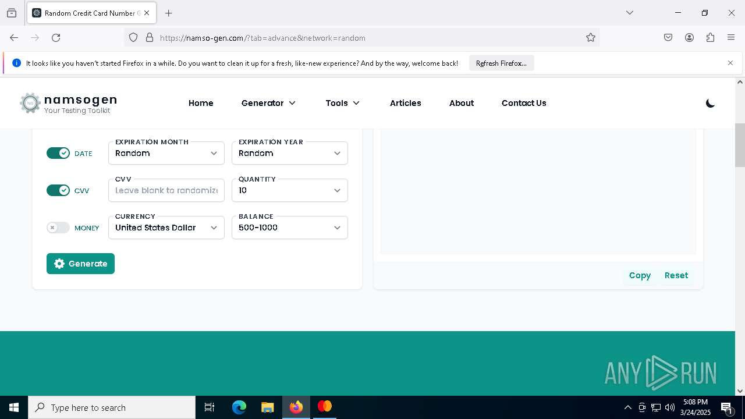Generate card numbers

click(80, 264)
